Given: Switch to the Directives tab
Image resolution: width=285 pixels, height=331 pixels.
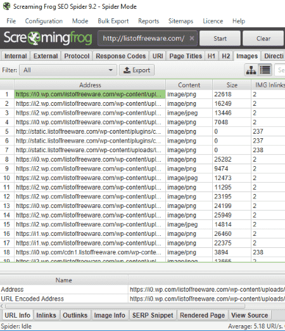Looking at the screenshot, I should [273, 56].
